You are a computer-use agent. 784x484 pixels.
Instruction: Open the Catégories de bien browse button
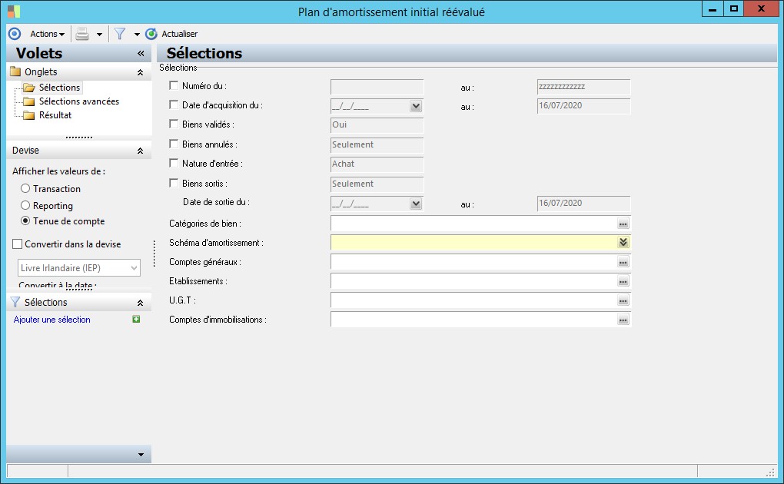pos(623,224)
